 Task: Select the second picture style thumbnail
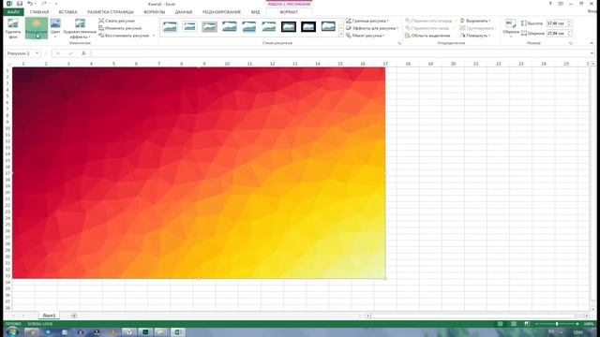point(189,27)
